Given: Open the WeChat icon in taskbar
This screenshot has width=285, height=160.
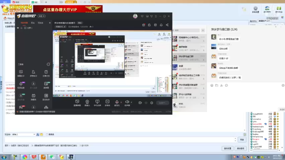Looking at the screenshot, I should (52, 157).
